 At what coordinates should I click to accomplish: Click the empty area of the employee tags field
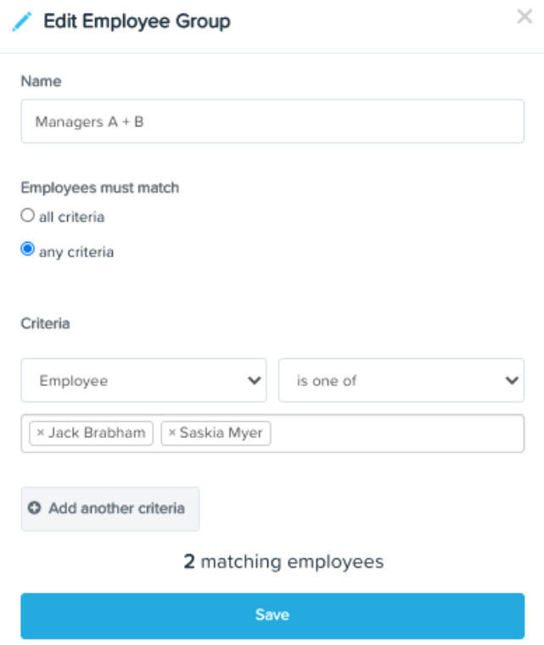pos(397,433)
